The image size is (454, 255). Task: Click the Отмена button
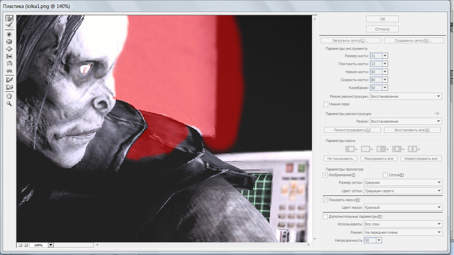(382, 29)
